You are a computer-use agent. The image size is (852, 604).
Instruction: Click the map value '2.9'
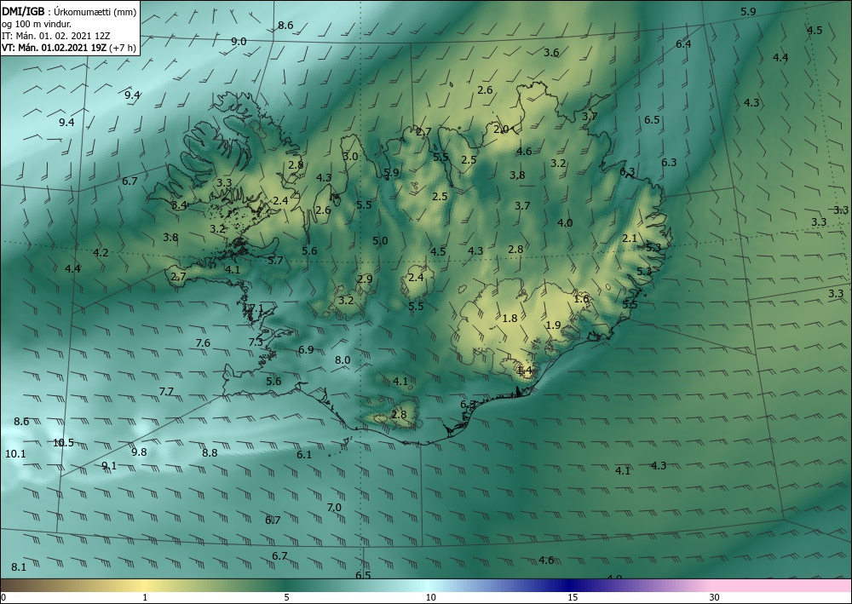[x=366, y=279]
